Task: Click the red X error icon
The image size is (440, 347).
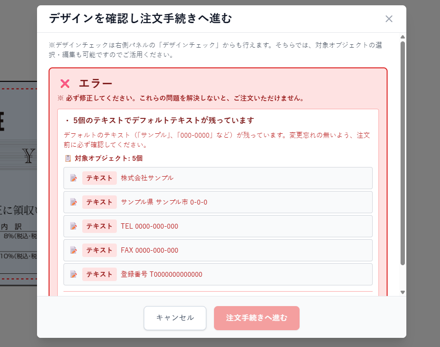Action: tap(65, 83)
